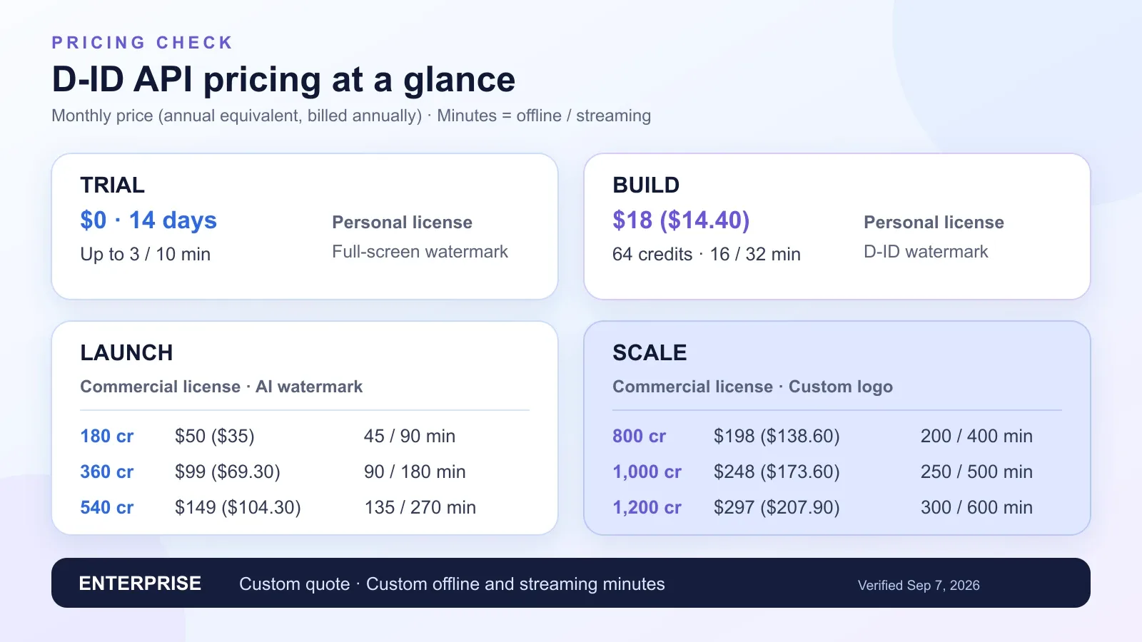
Task: Select the '$50 ($35)' price
Action: point(215,437)
